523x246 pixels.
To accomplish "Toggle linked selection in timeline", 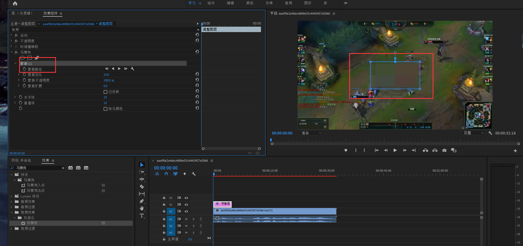I will click(175, 174).
